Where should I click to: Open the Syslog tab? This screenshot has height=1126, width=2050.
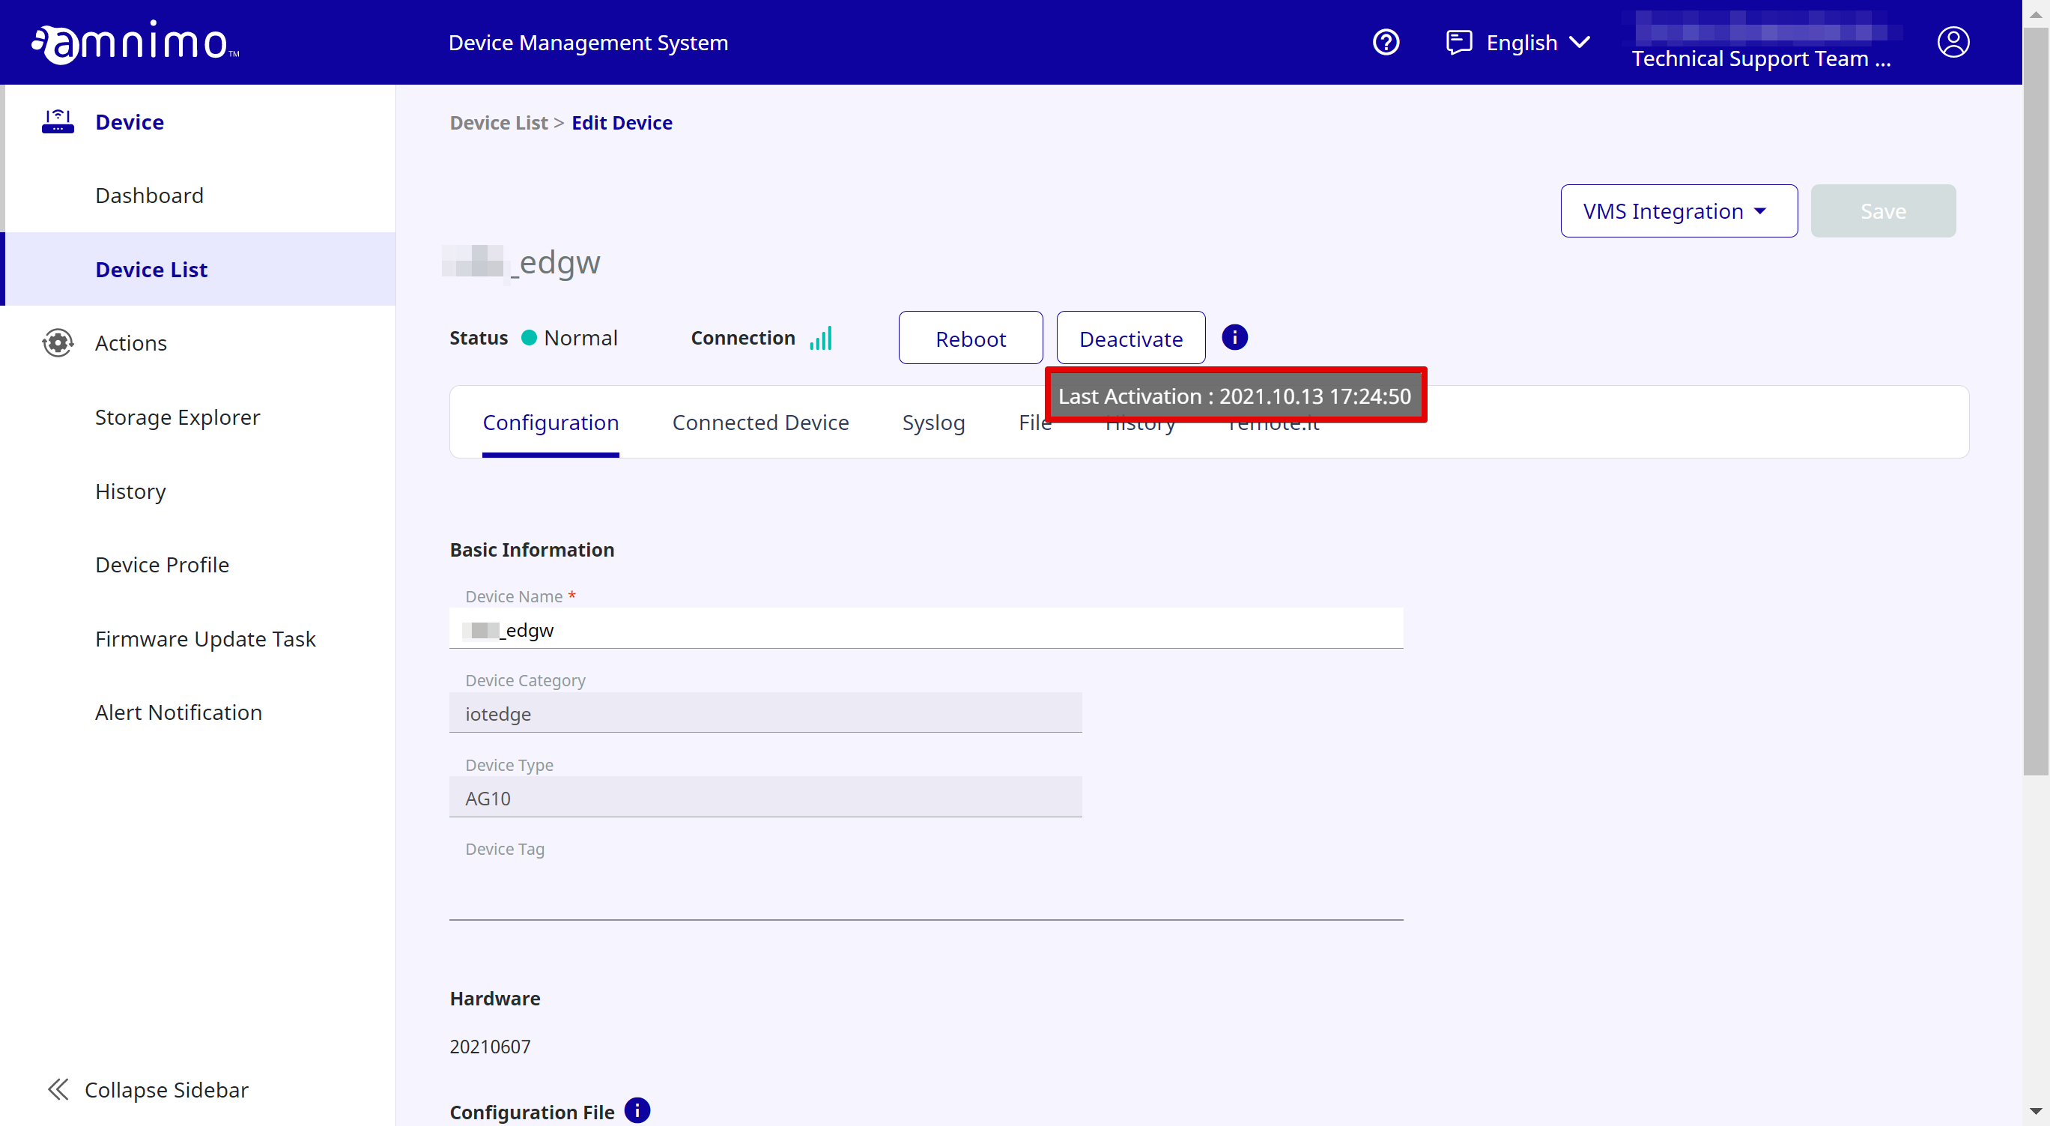pyautogui.click(x=932, y=423)
